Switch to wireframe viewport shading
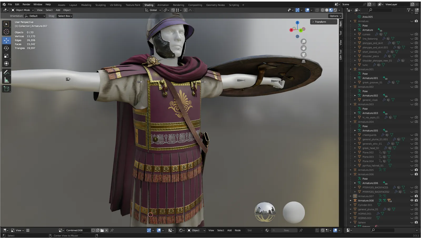Viewport: 421px width, 238px height. pyautogui.click(x=323, y=10)
